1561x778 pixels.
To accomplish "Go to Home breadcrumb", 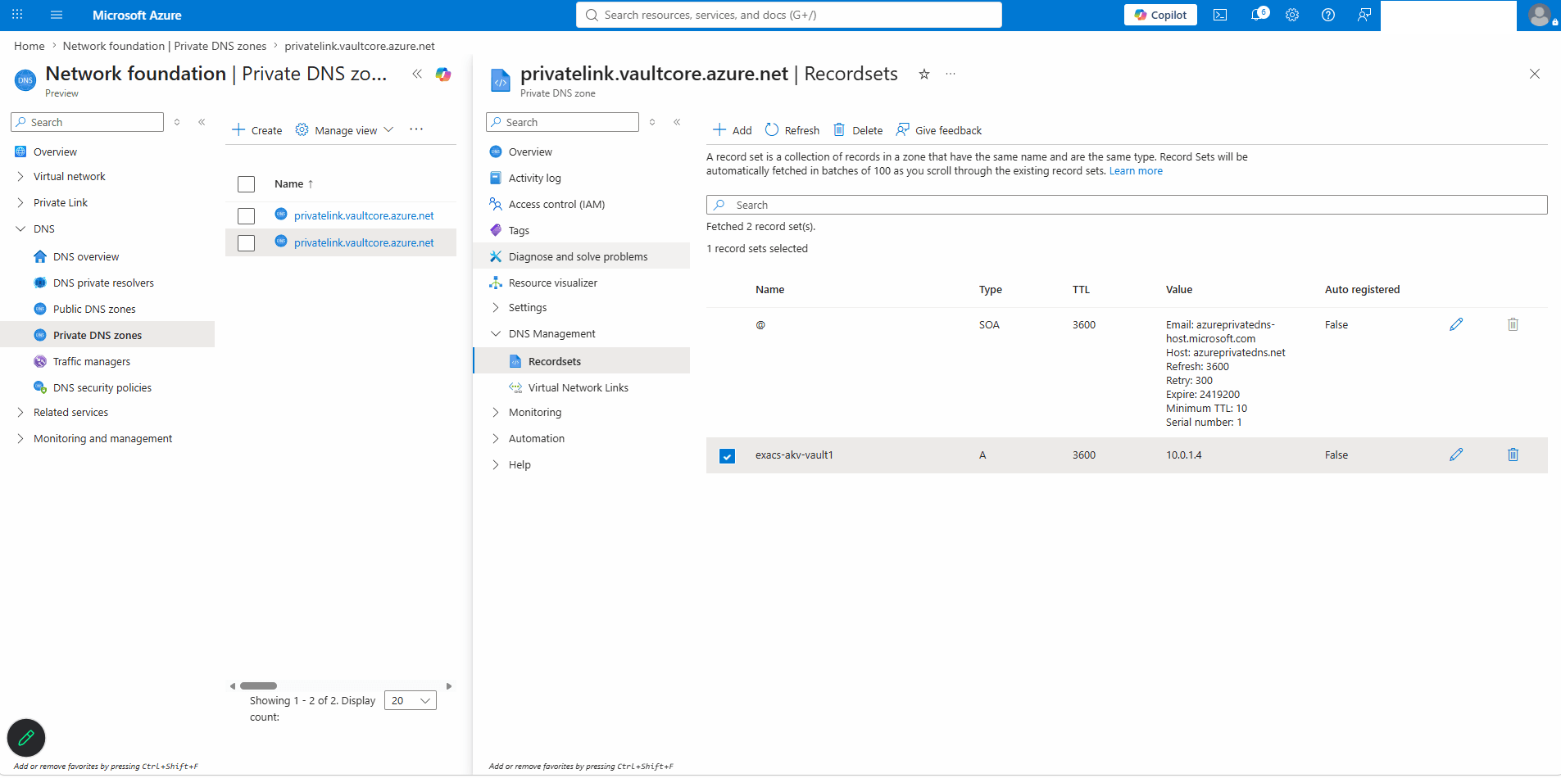I will click(29, 47).
